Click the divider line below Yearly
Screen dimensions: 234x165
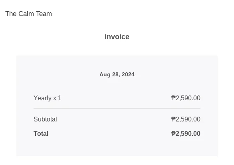coord(117,108)
